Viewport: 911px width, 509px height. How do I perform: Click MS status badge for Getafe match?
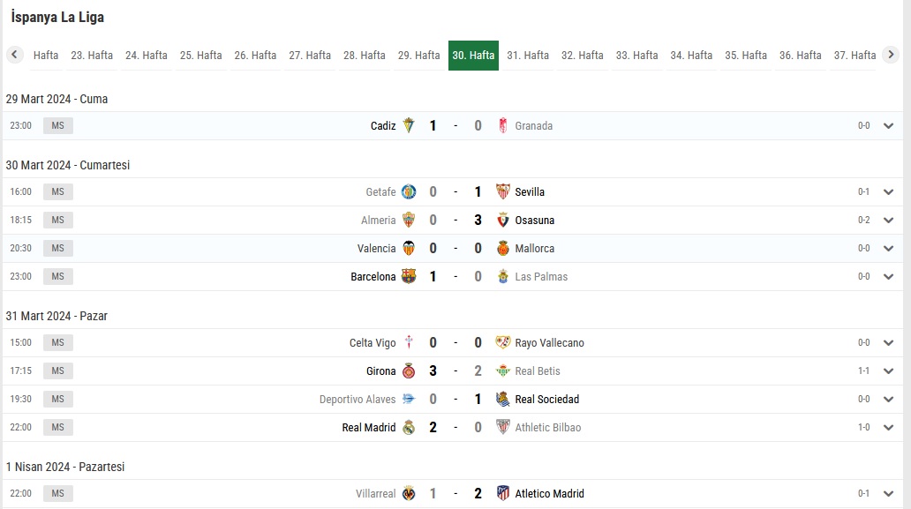(58, 191)
